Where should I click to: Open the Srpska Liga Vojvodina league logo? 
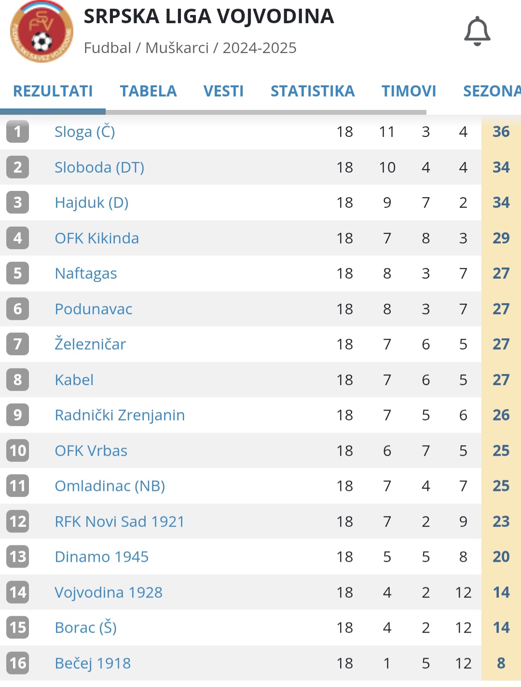coord(42,32)
